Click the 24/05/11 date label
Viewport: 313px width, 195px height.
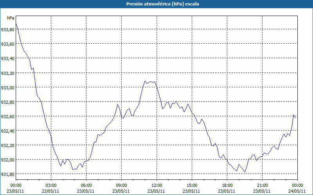click(x=297, y=191)
